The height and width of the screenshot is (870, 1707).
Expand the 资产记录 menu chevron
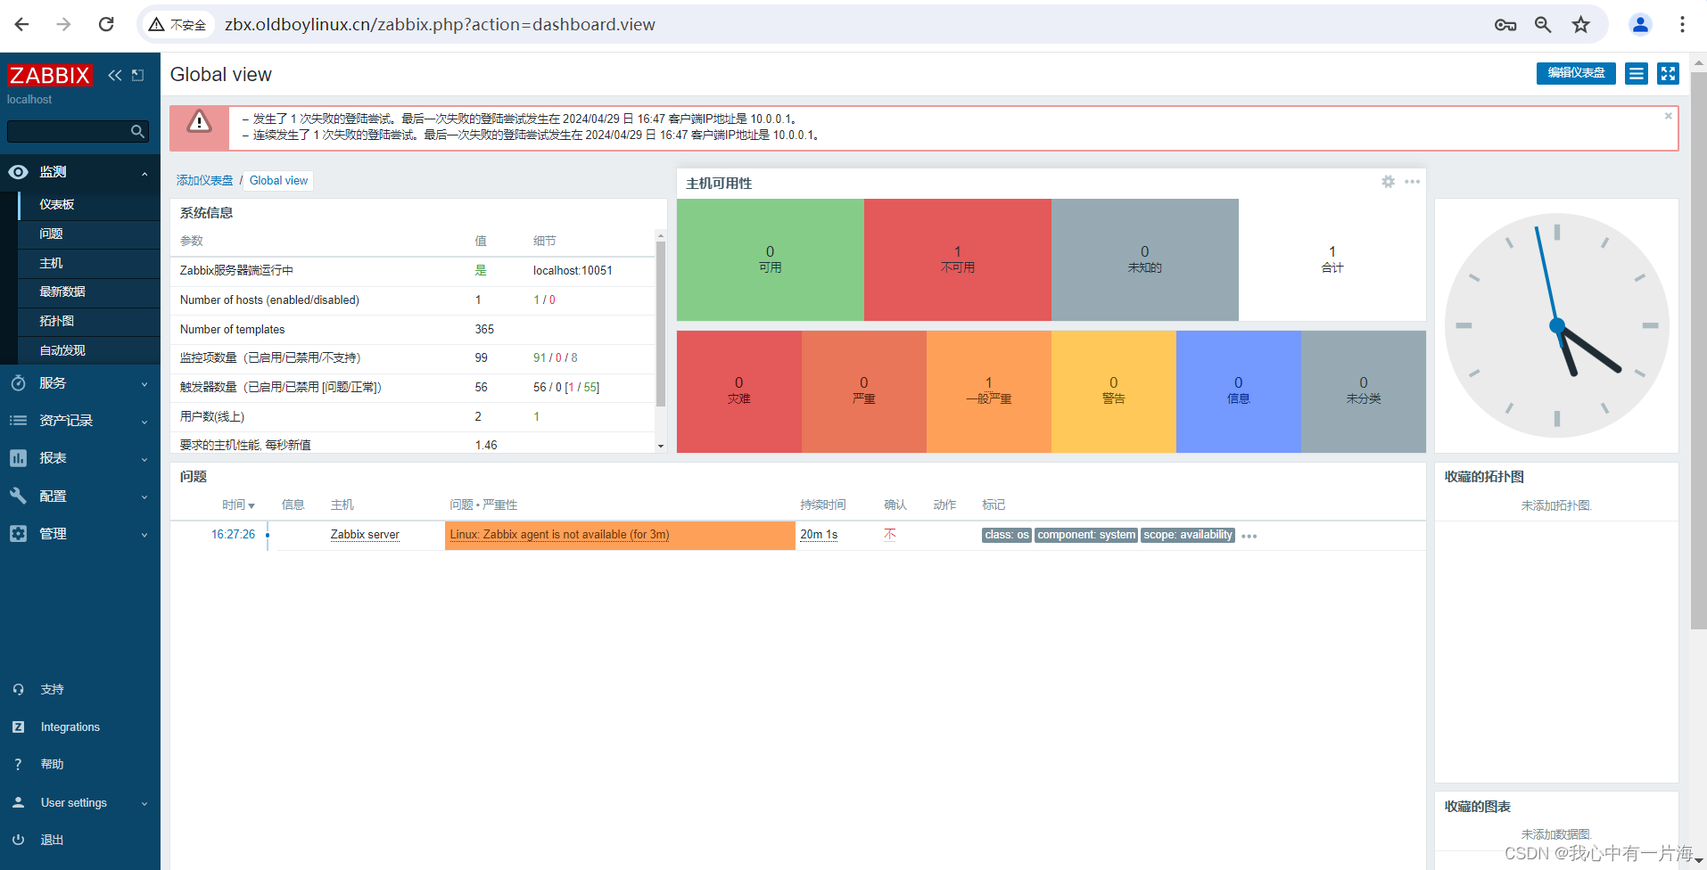pyautogui.click(x=144, y=422)
